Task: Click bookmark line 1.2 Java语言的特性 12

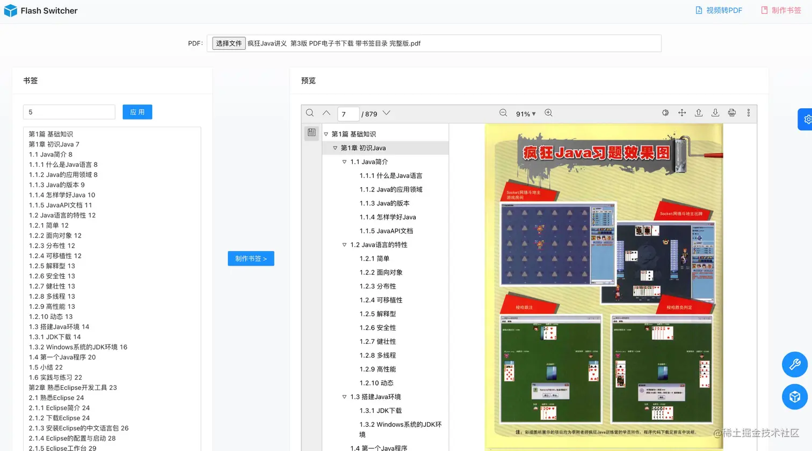Action: coord(62,216)
